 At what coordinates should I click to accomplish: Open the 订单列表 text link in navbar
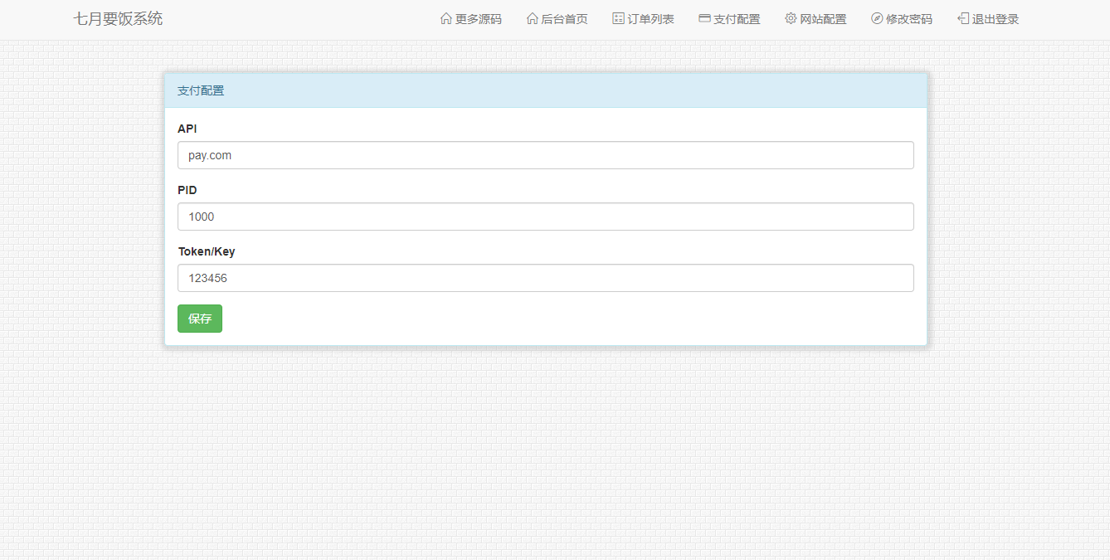coord(650,19)
